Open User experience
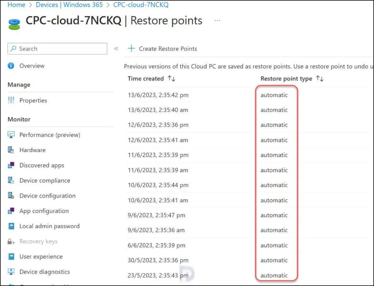 pos(41,257)
